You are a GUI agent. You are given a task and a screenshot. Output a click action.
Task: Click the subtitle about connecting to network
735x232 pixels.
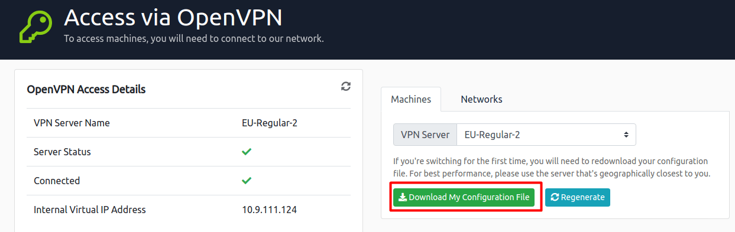tap(194, 39)
